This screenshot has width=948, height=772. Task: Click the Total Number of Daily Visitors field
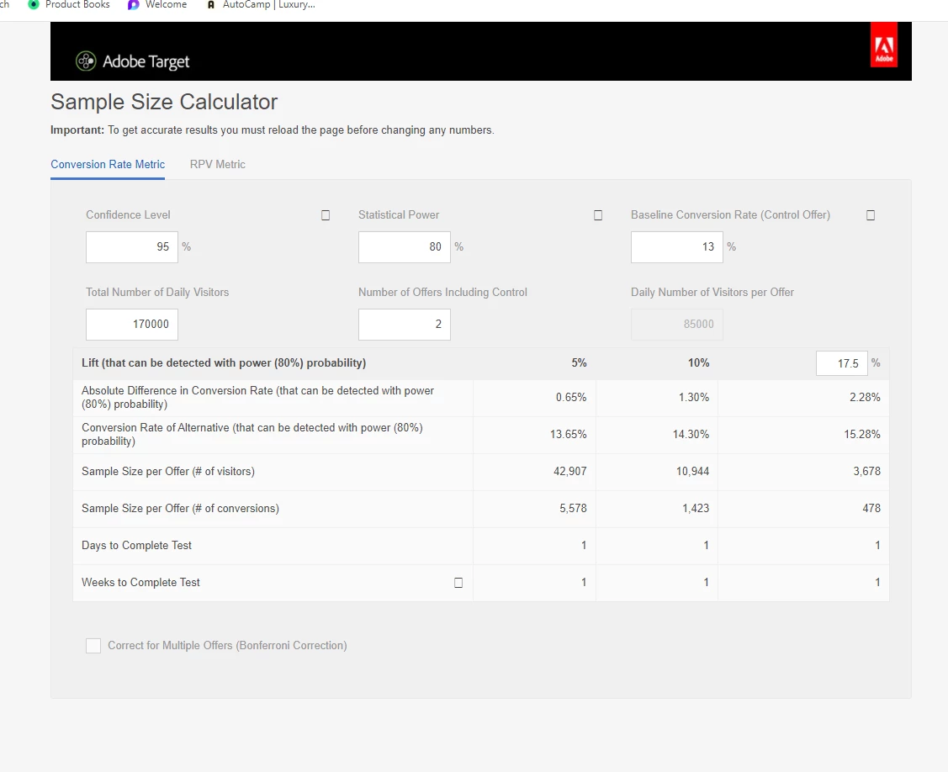click(x=132, y=324)
